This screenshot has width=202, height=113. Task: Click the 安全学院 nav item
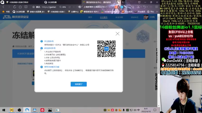pos(119,17)
